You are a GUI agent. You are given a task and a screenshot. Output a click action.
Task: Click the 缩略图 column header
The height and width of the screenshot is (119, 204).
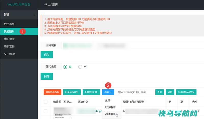tap(62, 102)
